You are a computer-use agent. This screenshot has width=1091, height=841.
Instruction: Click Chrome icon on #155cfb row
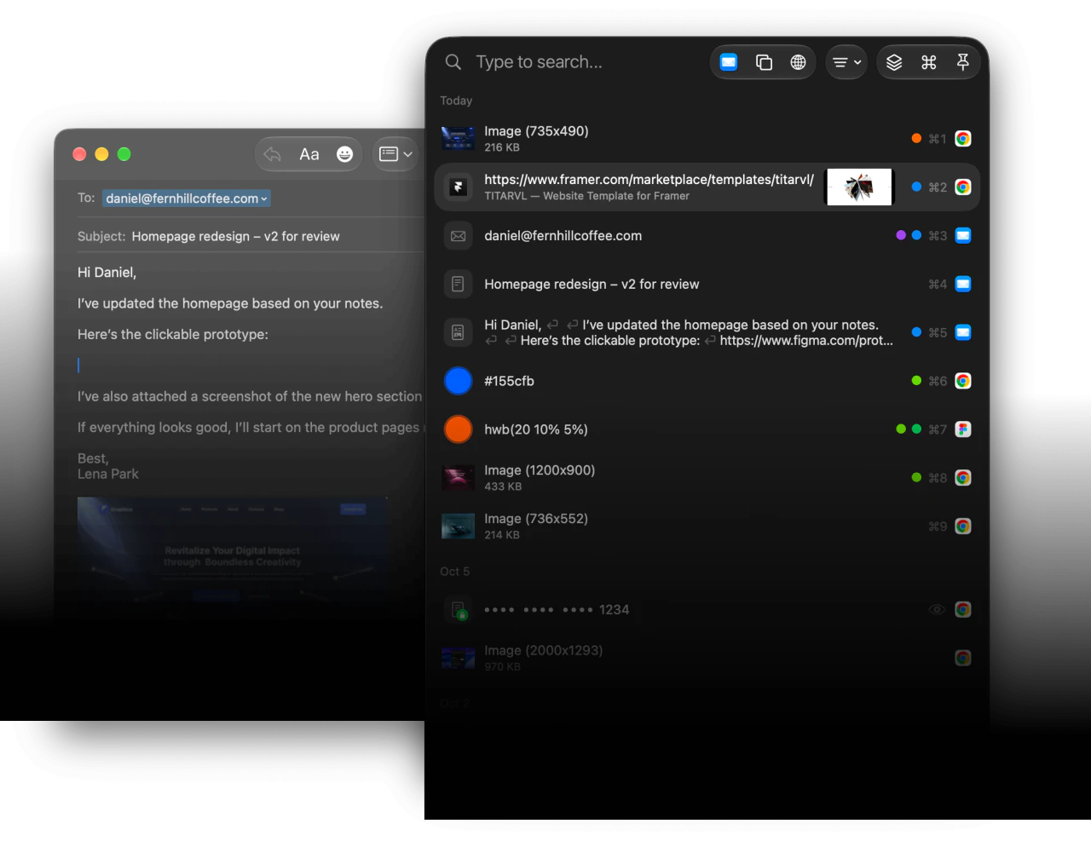(x=963, y=381)
